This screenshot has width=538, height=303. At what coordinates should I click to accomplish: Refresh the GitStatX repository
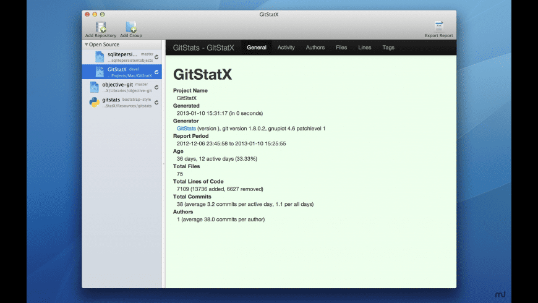pos(156,72)
